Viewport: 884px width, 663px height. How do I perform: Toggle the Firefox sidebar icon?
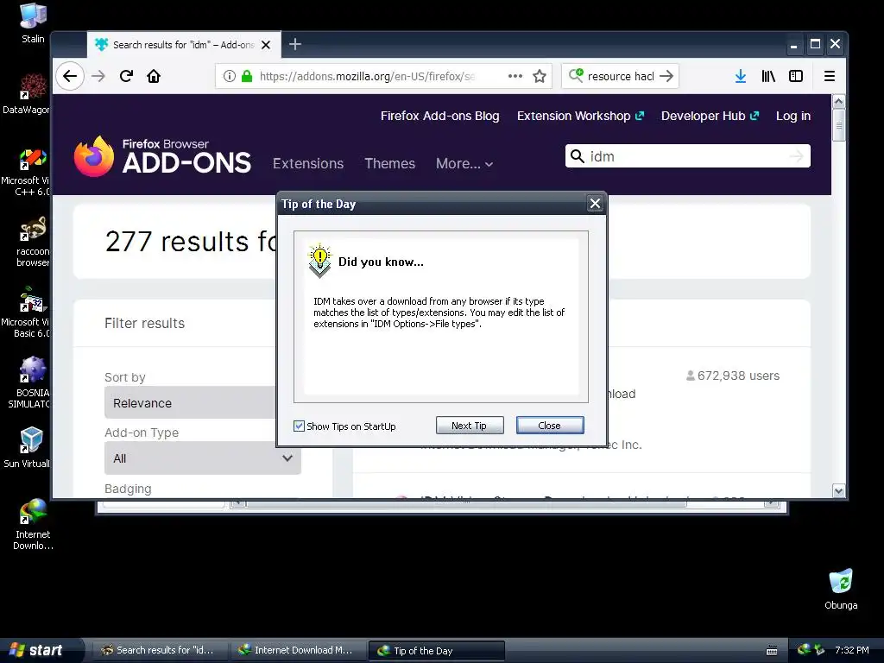click(x=795, y=76)
